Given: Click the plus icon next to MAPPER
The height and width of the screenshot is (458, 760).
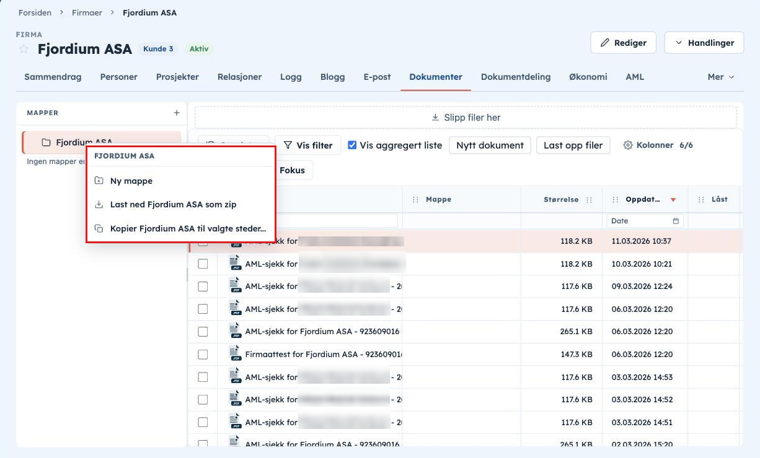Looking at the screenshot, I should pyautogui.click(x=177, y=113).
